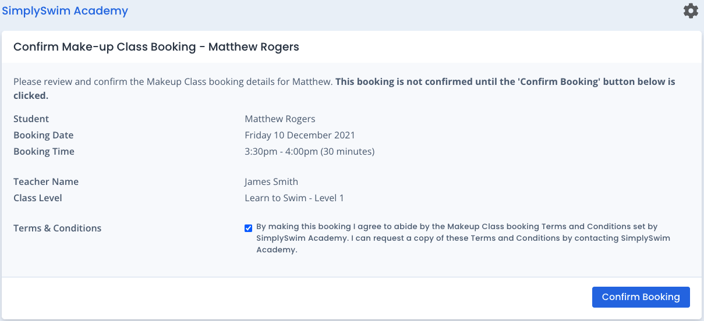
Task: Click the Class Level label
Action: (x=38, y=198)
